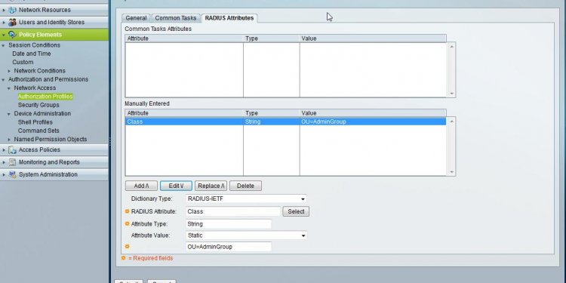The image size is (566, 283).
Task: Click the RADIUS Attribute input field
Action: pyautogui.click(x=233, y=211)
